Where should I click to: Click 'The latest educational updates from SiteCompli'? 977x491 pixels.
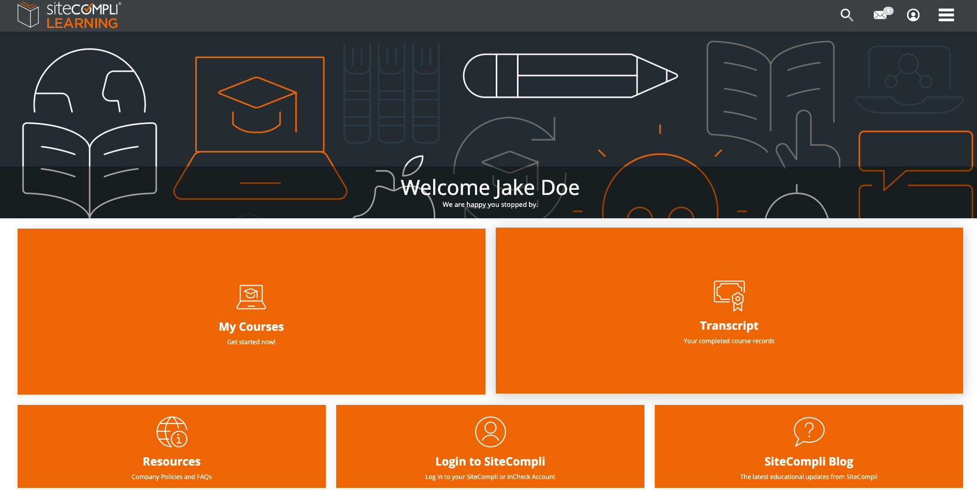pyautogui.click(x=809, y=477)
